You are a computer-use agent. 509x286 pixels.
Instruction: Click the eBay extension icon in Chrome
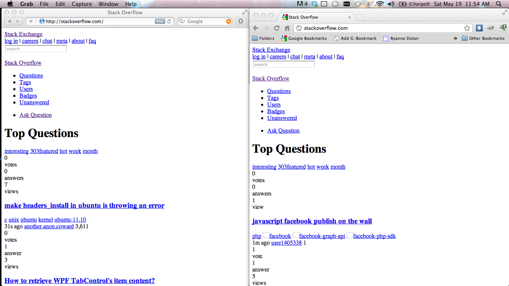click(491, 28)
